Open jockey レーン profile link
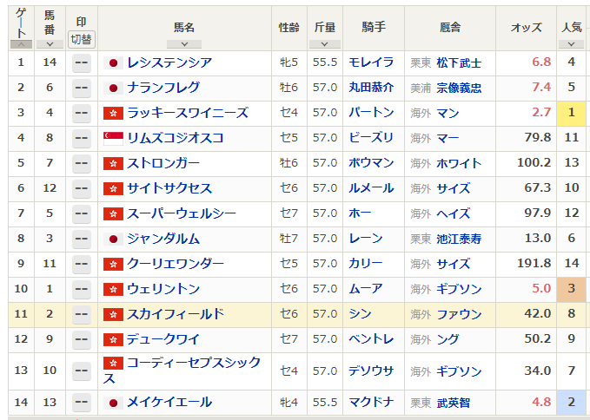This screenshot has height=420, width=590. tap(365, 239)
